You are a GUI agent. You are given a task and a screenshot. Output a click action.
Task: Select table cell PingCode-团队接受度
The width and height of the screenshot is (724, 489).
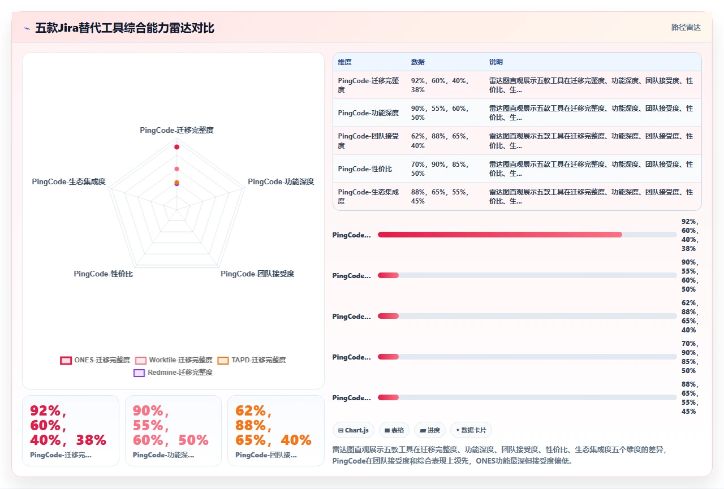pyautogui.click(x=369, y=141)
